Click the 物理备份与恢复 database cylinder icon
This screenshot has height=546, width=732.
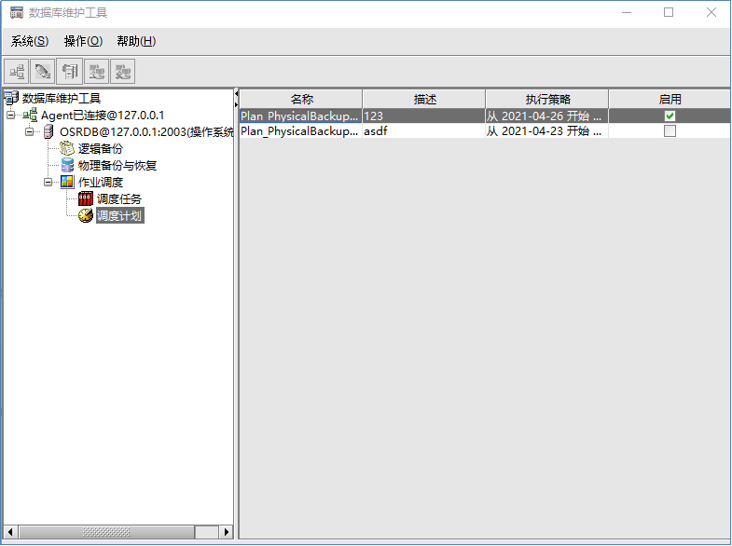click(68, 165)
